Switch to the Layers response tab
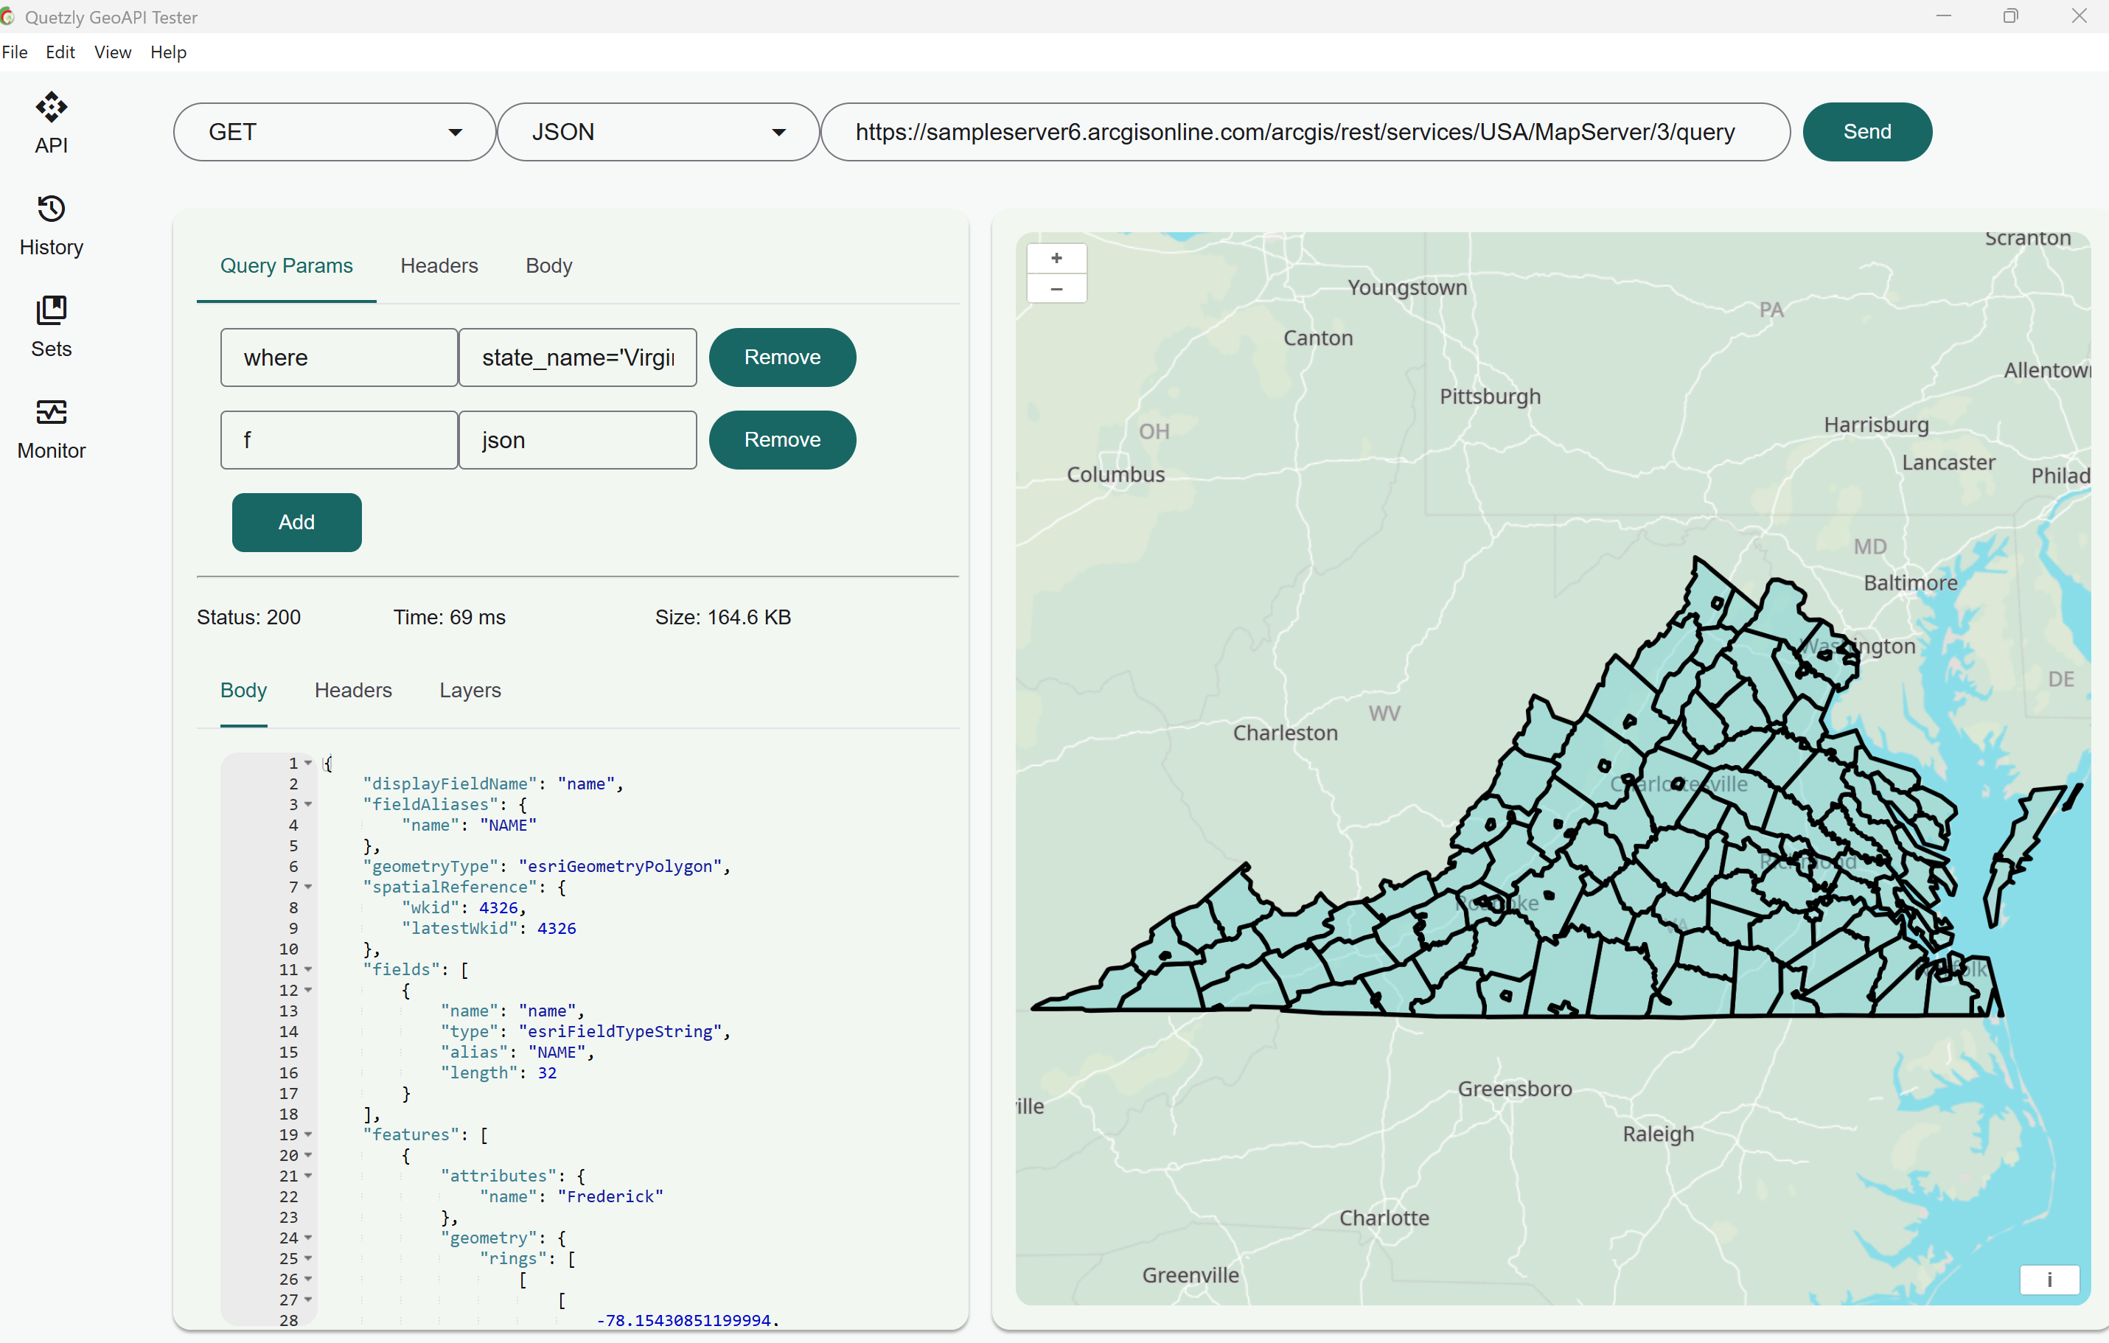Screen dimensions: 2109x1343 (470, 690)
